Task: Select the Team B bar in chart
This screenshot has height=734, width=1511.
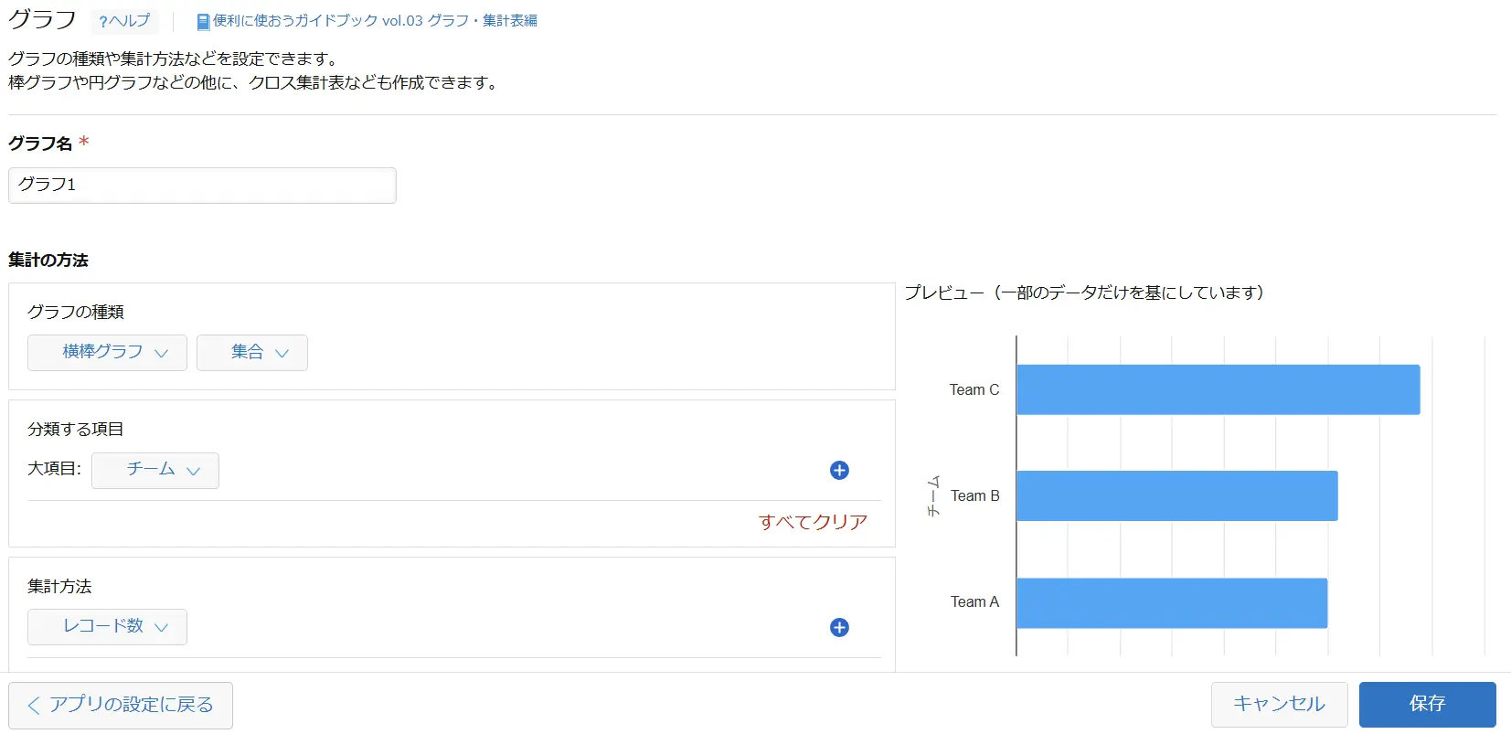Action: tap(1176, 495)
